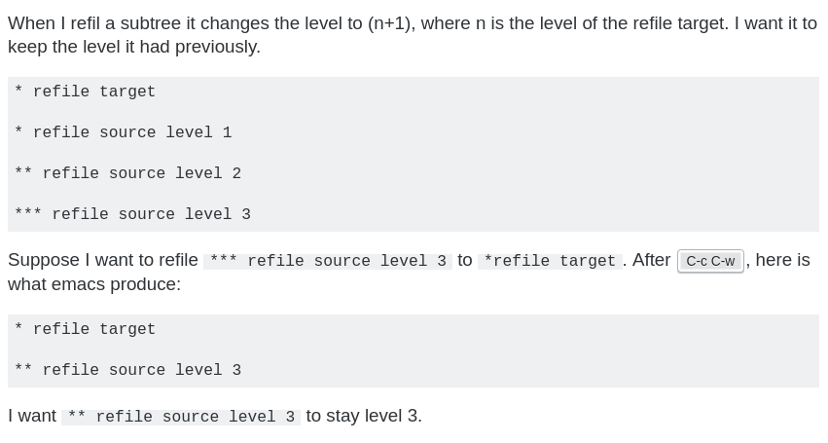Viewport: 828px width, 443px height.
Task: Click the text "what emacs produce:"
Action: coord(94,284)
